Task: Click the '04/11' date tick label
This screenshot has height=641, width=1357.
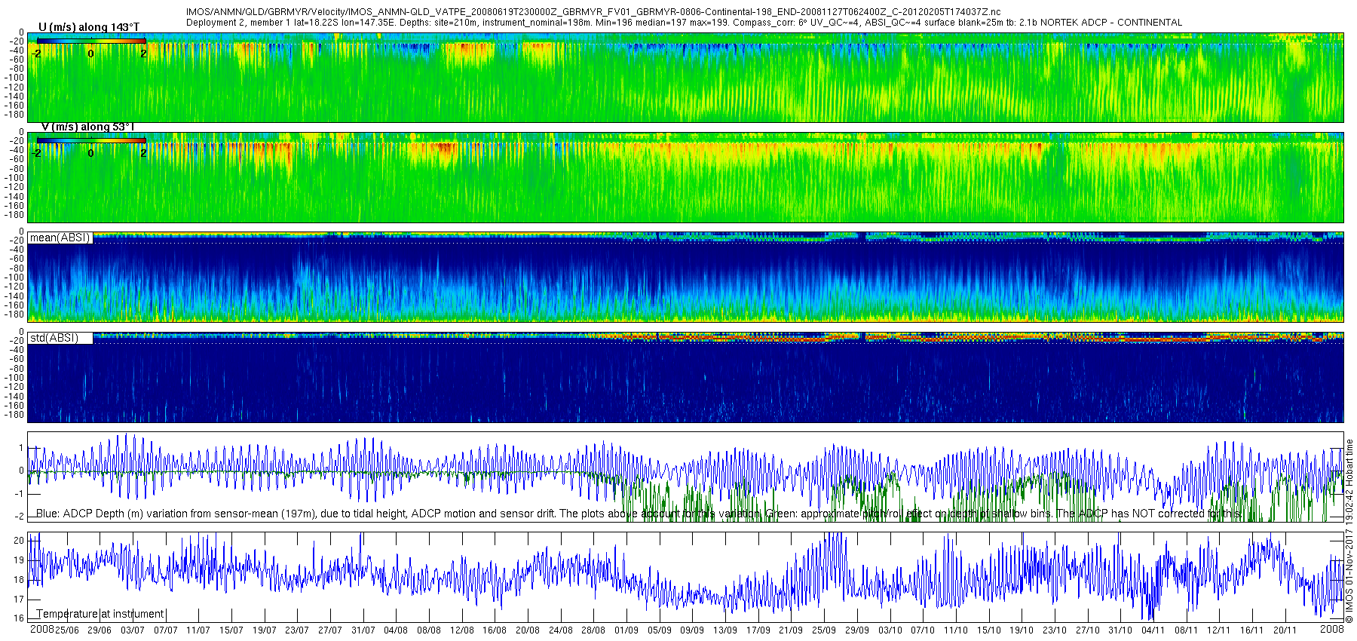Action: (1153, 630)
